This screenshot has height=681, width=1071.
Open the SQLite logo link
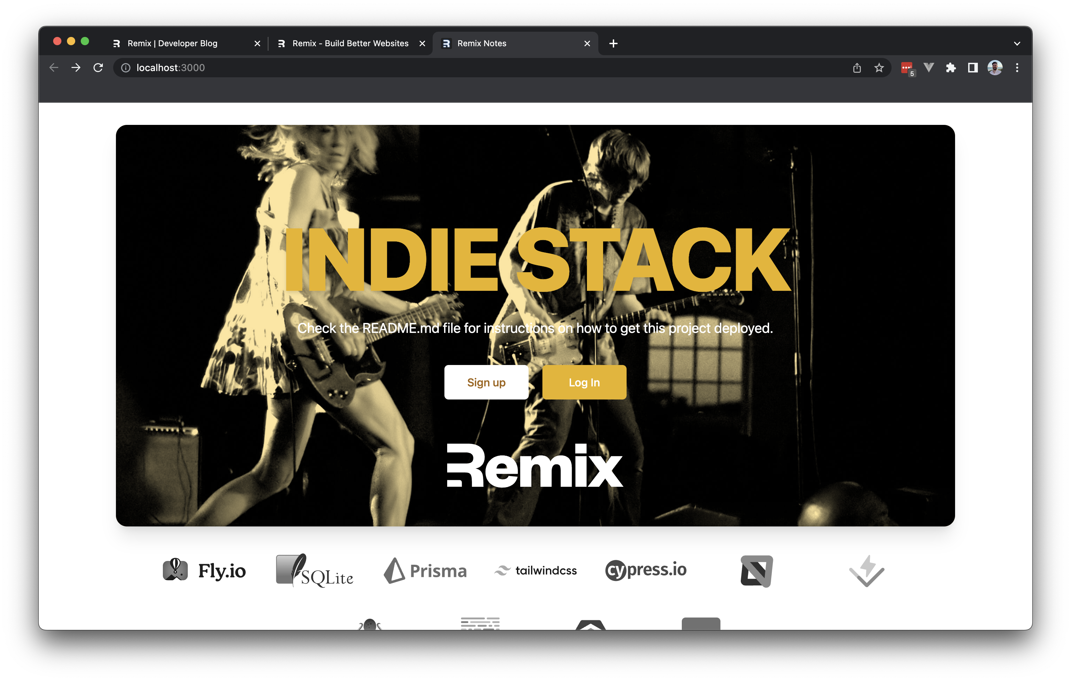click(314, 571)
